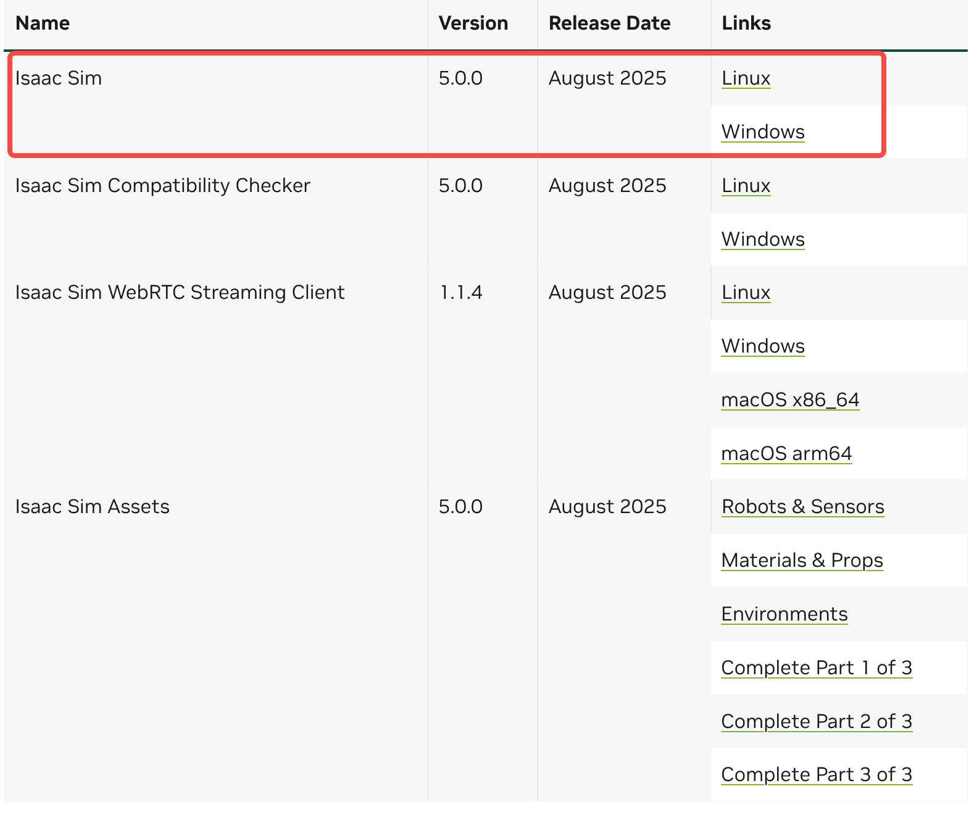This screenshot has height=815, width=969.
Task: Open the Isaac Sim Windows download link
Action: click(763, 132)
